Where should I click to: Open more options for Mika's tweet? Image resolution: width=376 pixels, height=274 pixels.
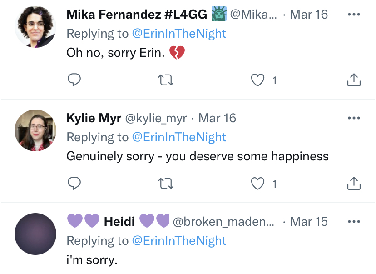(x=353, y=14)
